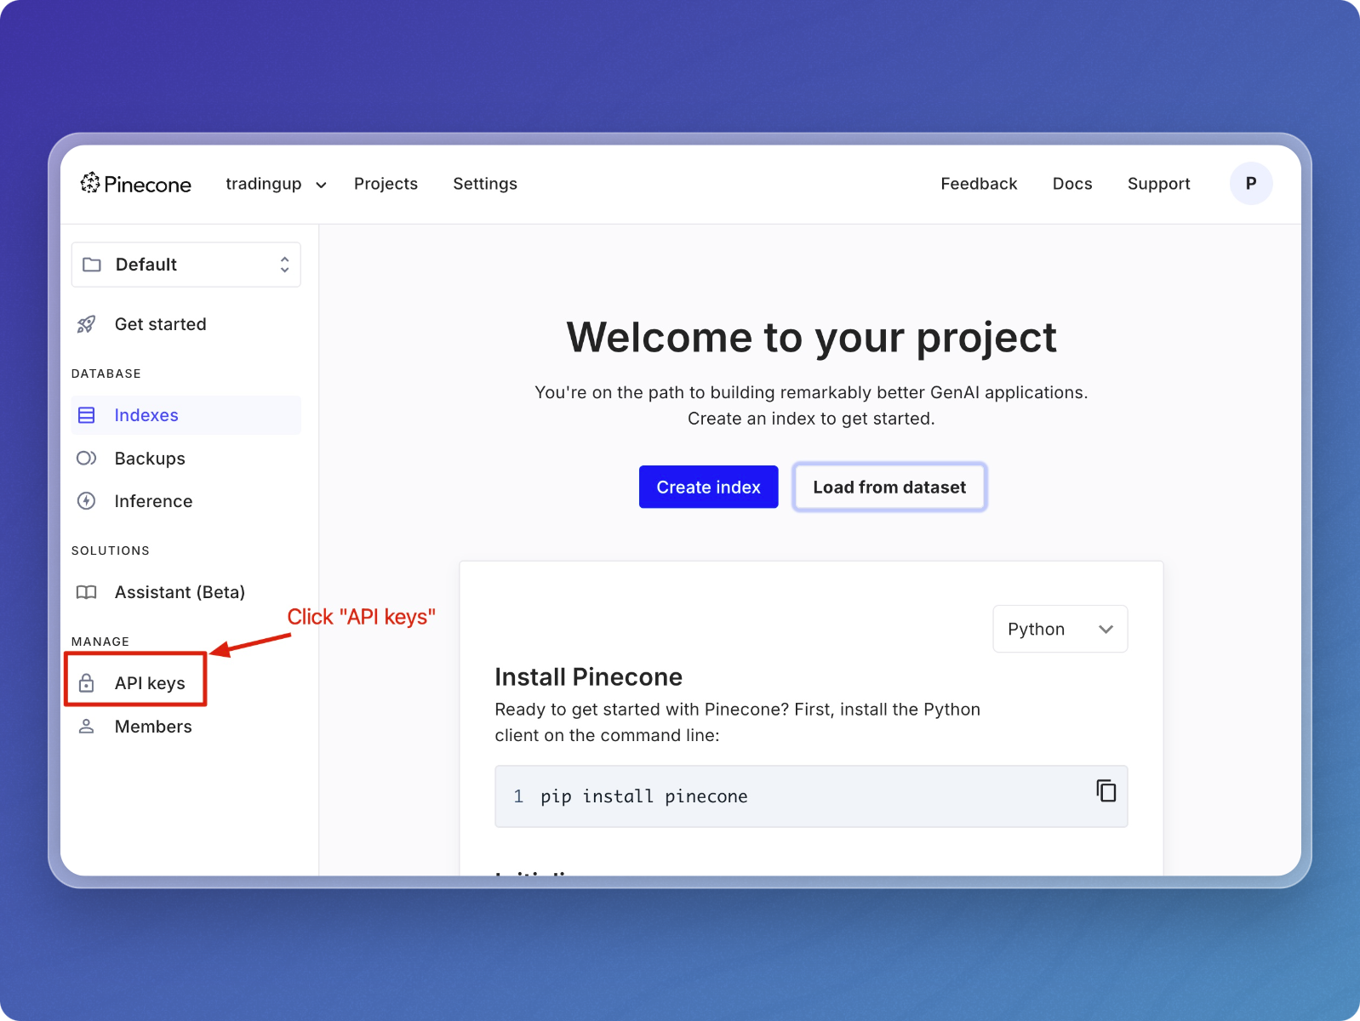Image resolution: width=1360 pixels, height=1021 pixels.
Task: Click the MANAGE section label
Action: (100, 642)
